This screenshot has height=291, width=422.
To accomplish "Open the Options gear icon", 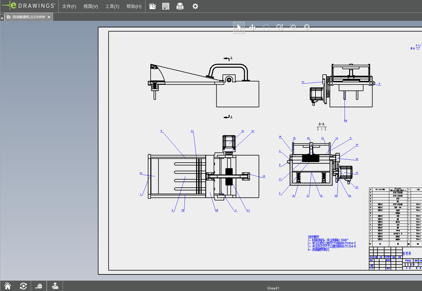I will [x=195, y=6].
